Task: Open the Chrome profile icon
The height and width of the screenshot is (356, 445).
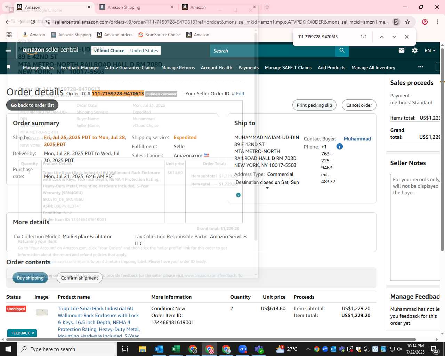Action: coord(424,22)
